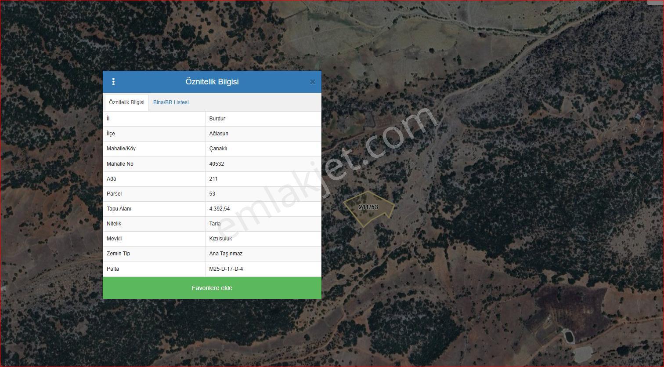664x367 pixels.
Task: Click the Parsel row label
Action: [x=114, y=194]
